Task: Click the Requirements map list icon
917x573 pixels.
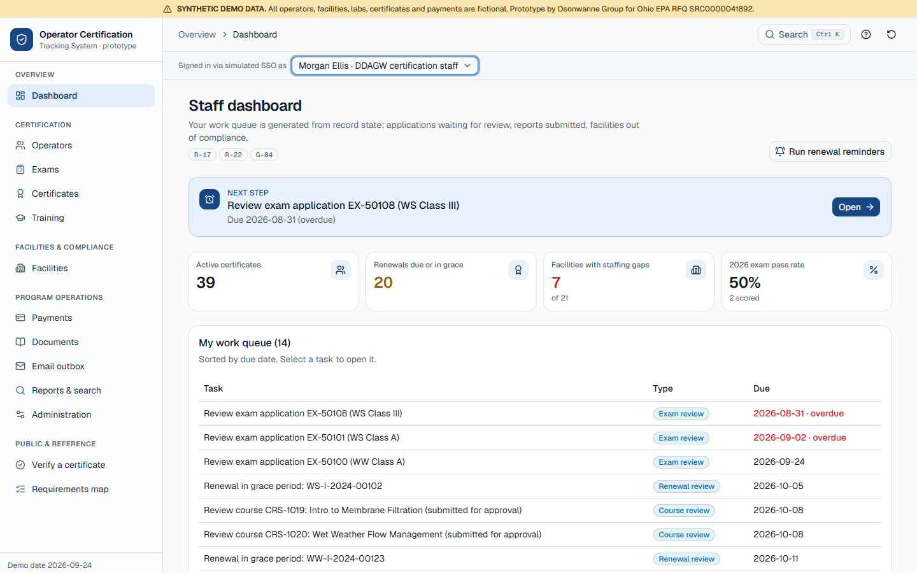Action: [x=20, y=489]
